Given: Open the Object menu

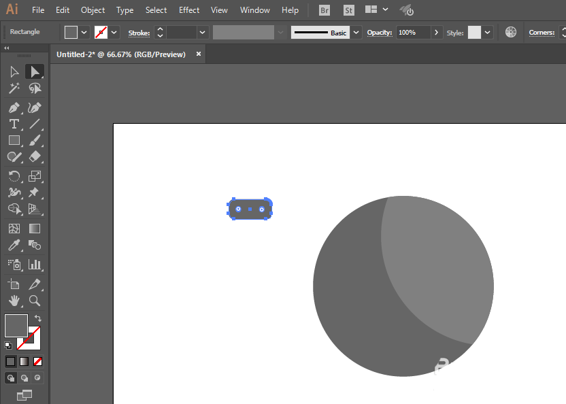Looking at the screenshot, I should click(x=93, y=10).
